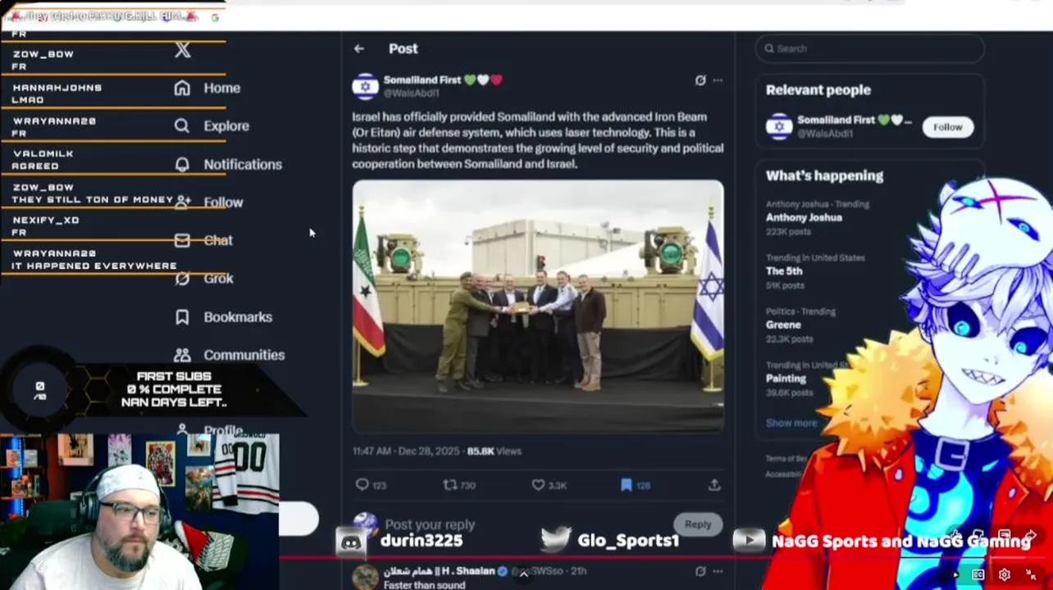Click the video comments icon
The height and width of the screenshot is (590, 1053).
[1004, 537]
